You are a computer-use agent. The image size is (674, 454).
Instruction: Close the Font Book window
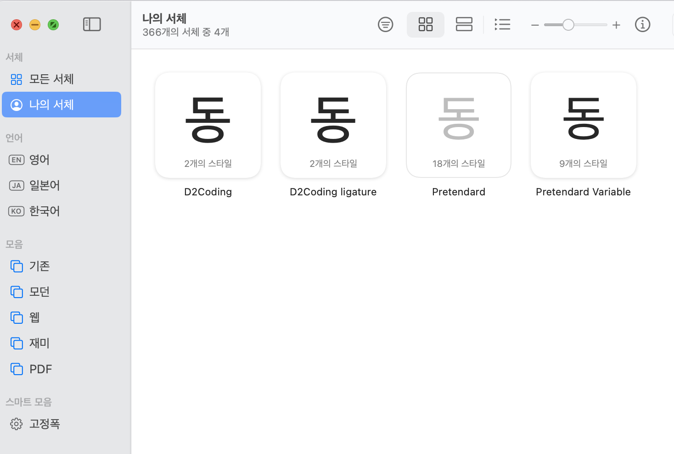point(17,25)
